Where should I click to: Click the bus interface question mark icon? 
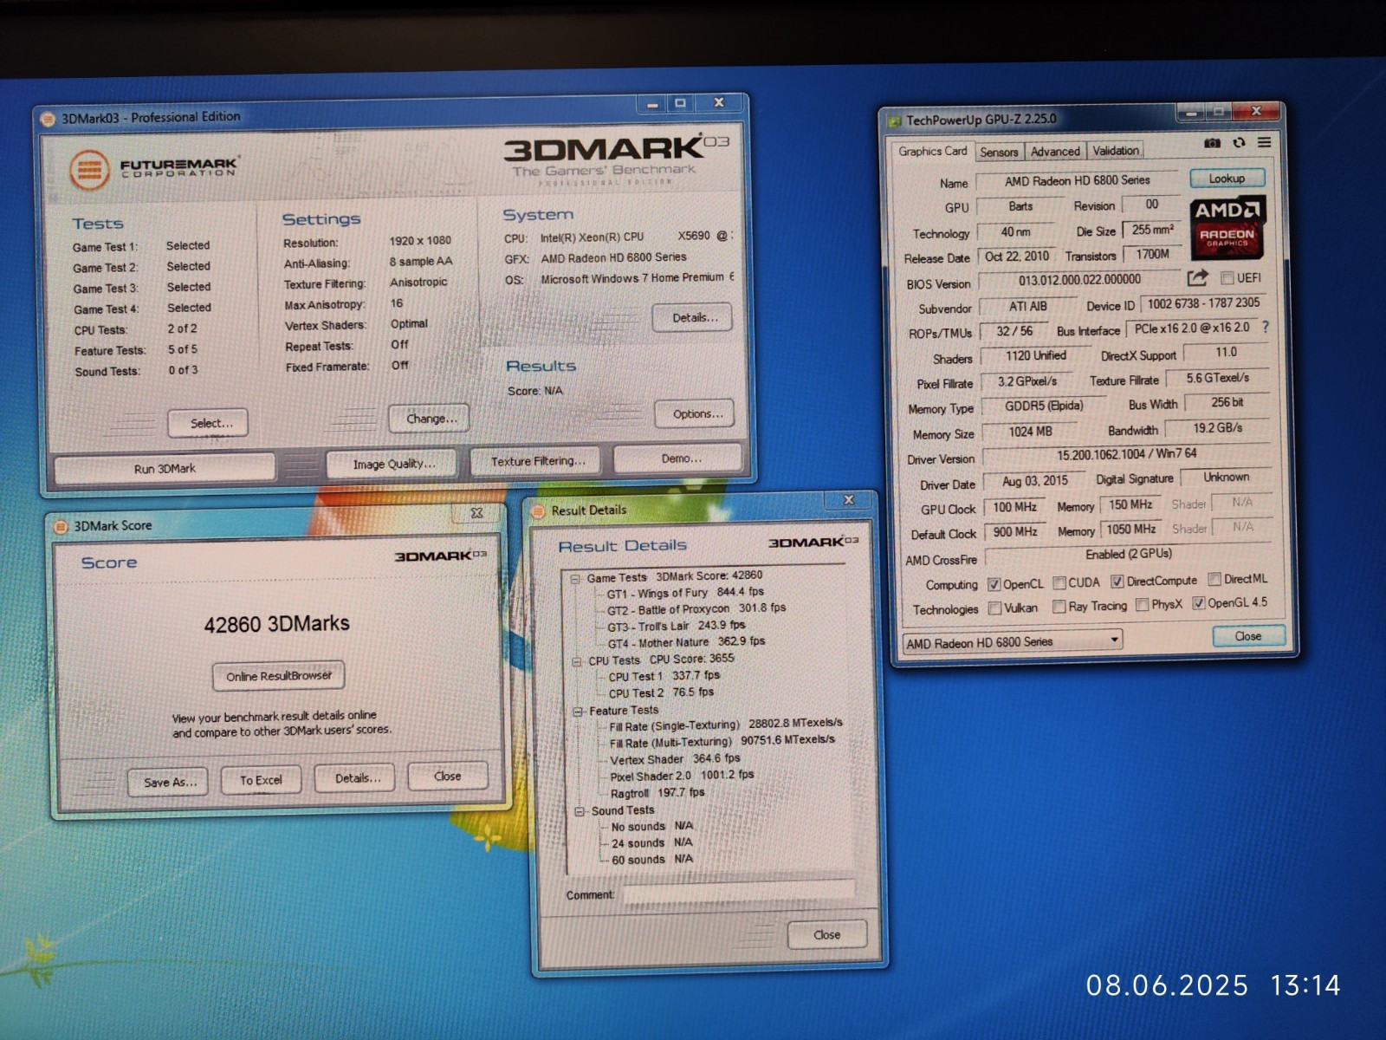(x=1266, y=327)
